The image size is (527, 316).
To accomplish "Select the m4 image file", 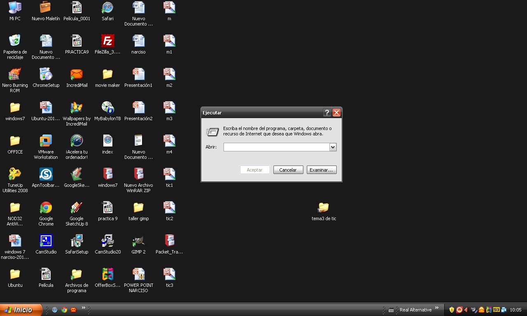I will click(x=169, y=144).
